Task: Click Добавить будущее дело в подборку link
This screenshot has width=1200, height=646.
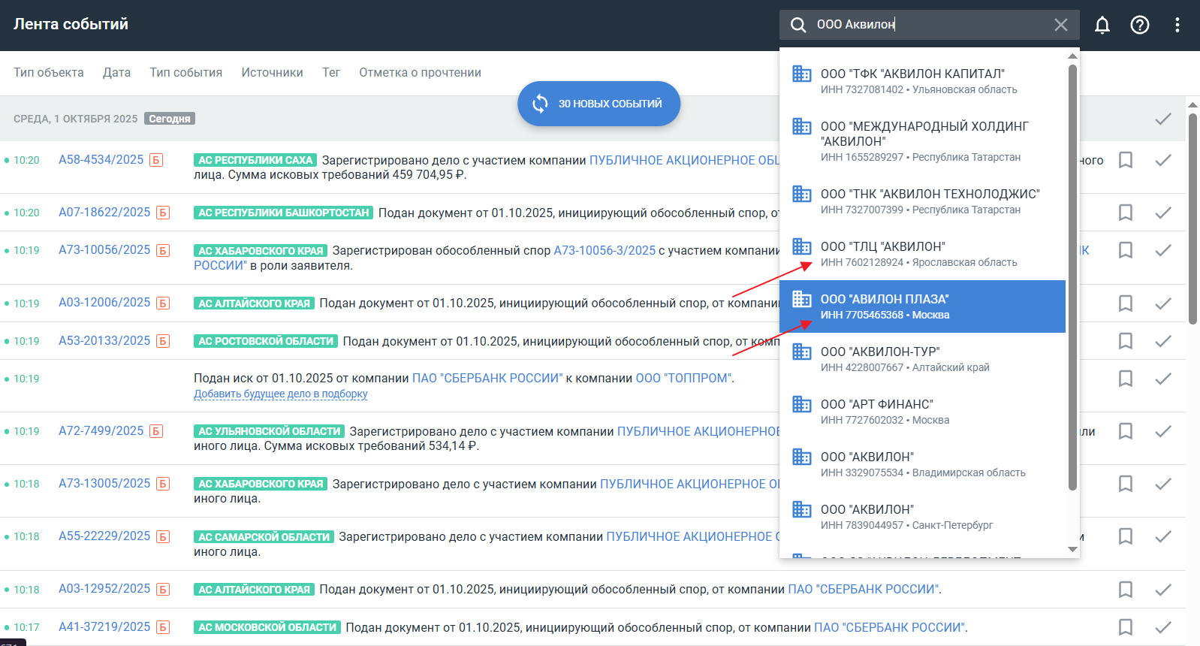Action: 280,394
